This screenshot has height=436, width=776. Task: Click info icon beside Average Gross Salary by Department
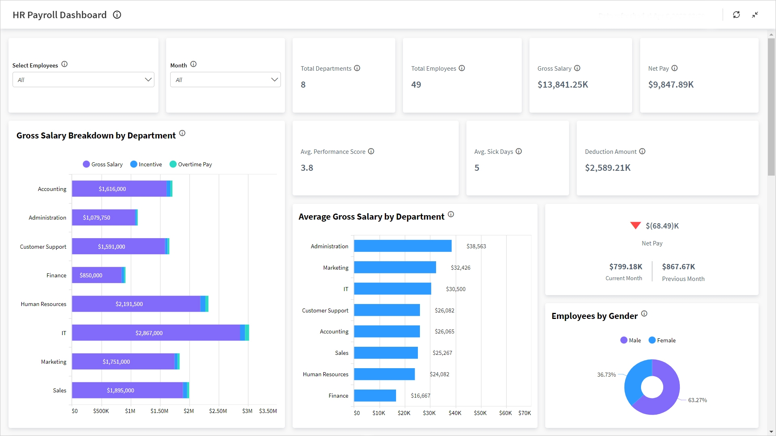click(x=451, y=214)
